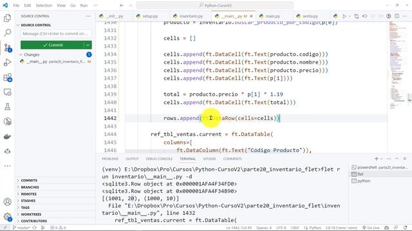Open the Remote Explorer view

point(7,92)
